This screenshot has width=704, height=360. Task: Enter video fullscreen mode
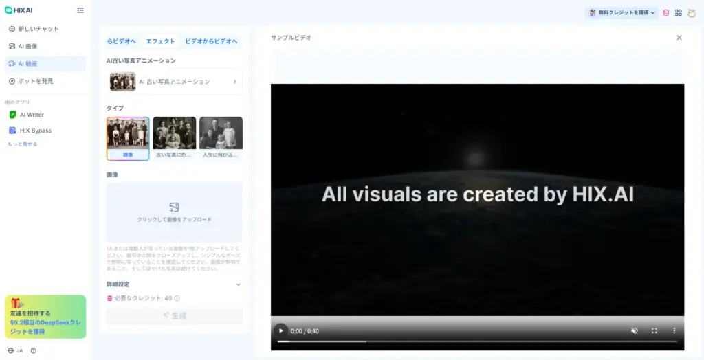click(x=654, y=331)
